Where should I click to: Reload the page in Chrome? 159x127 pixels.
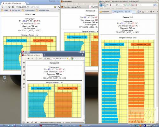tap(9, 7)
